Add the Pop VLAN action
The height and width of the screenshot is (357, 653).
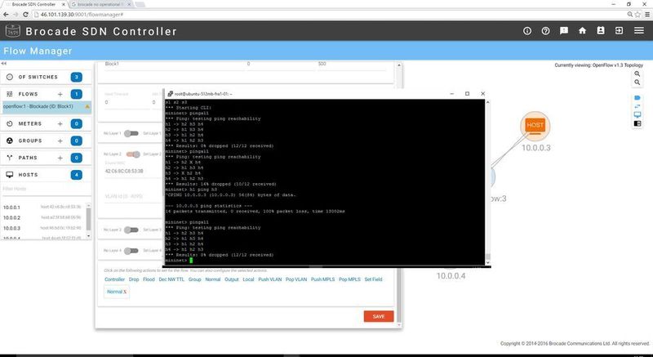pyautogui.click(x=296, y=279)
